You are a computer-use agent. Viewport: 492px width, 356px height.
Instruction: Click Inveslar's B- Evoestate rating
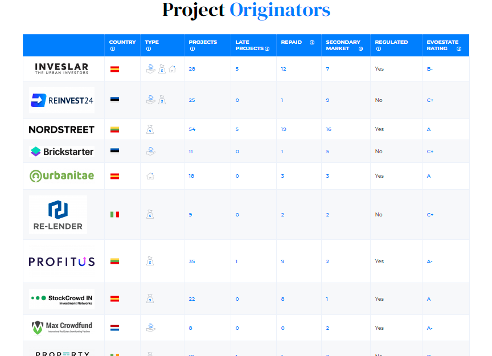[429, 69]
